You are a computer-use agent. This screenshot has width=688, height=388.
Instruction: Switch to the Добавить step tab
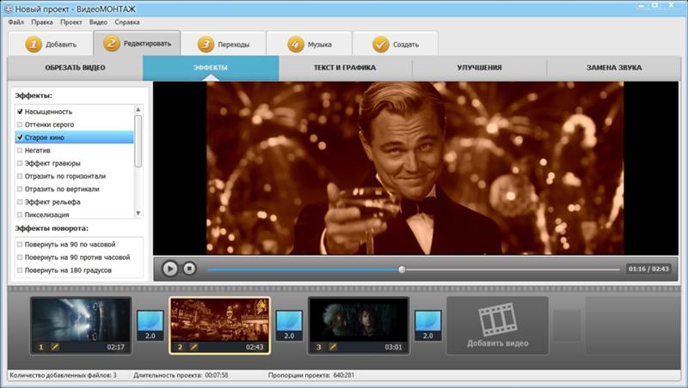coord(51,45)
